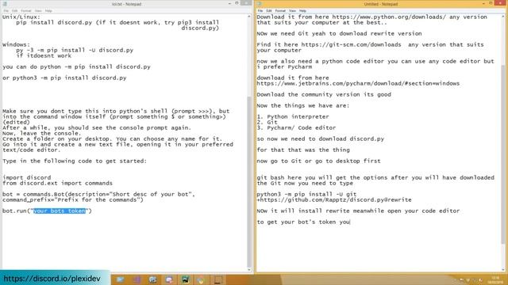Click the Notepad icon in lol.txt title bar
508x285 pixels.
click(5, 4)
